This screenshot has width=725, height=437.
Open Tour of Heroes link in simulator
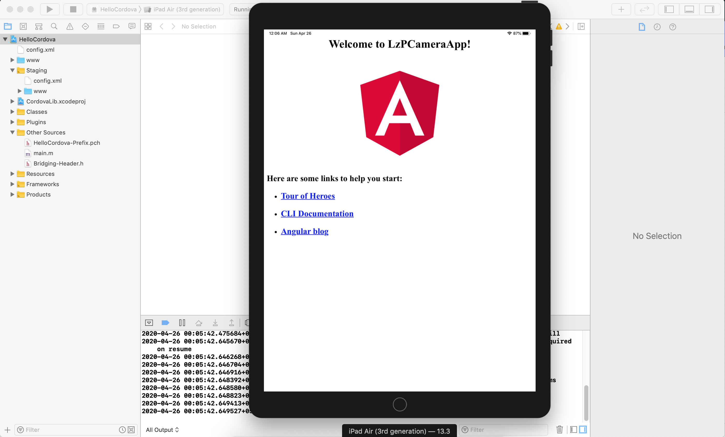308,196
